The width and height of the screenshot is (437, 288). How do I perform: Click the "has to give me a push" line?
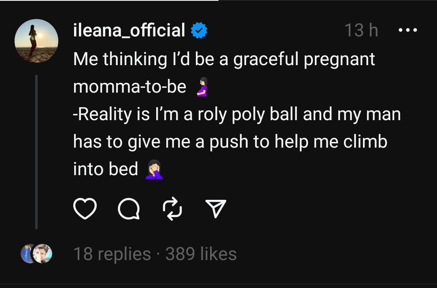230,142
